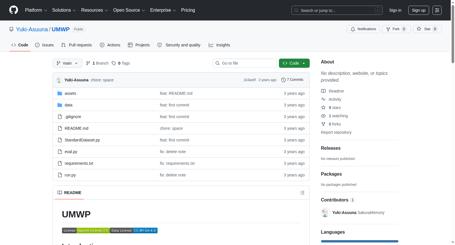The height and width of the screenshot is (245, 455).
Task: Select the README tab in file viewer
Action: coord(69,193)
